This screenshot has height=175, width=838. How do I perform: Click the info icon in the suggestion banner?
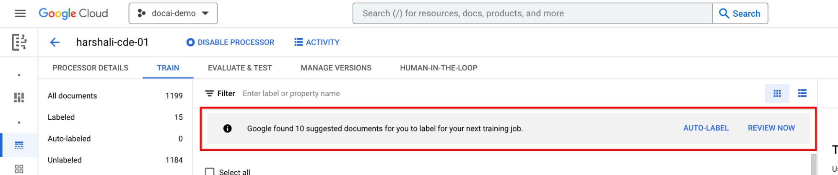tap(228, 129)
